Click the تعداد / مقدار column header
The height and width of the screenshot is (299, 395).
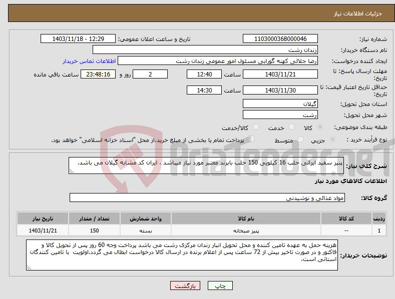(94, 218)
